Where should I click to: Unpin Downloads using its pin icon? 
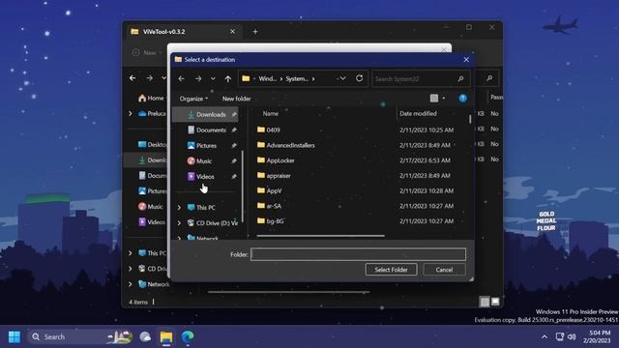tap(234, 114)
